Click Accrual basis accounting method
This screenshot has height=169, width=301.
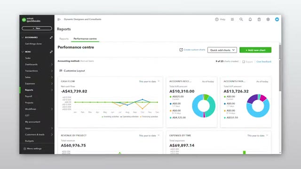click(x=87, y=61)
